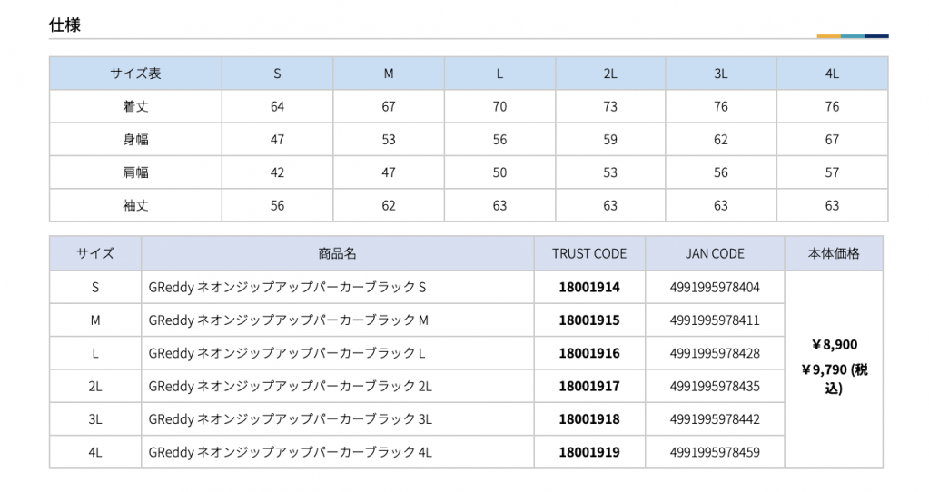Click the 着丈 value 64 for size S
This screenshot has height=492, width=929.
pos(277,106)
